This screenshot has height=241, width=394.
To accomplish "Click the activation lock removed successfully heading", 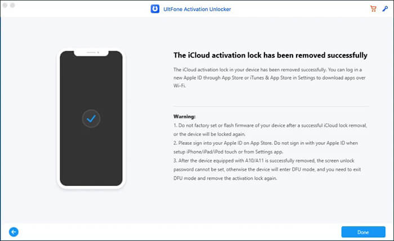I will click(270, 55).
